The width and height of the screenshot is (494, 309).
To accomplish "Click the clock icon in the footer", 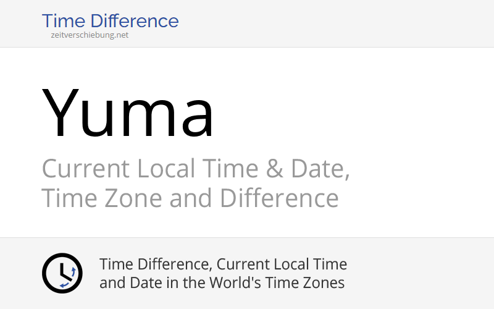I will point(62,273).
